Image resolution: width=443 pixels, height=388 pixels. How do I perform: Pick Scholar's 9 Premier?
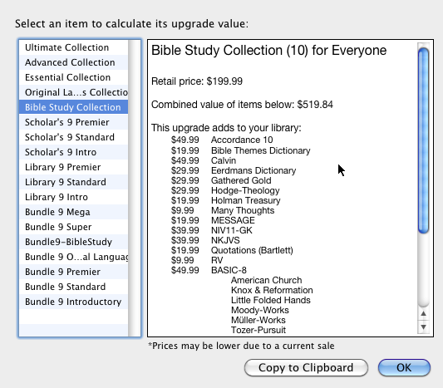pyautogui.click(x=73, y=122)
